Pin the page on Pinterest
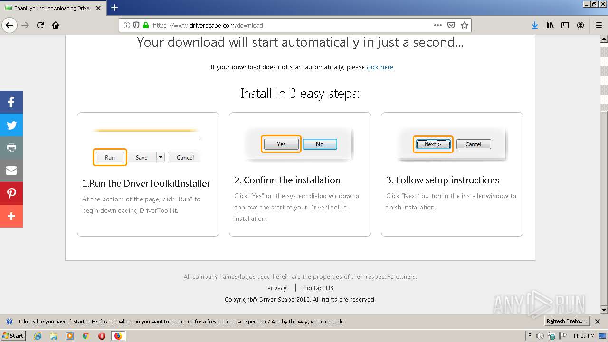The width and height of the screenshot is (608, 342). point(11,193)
